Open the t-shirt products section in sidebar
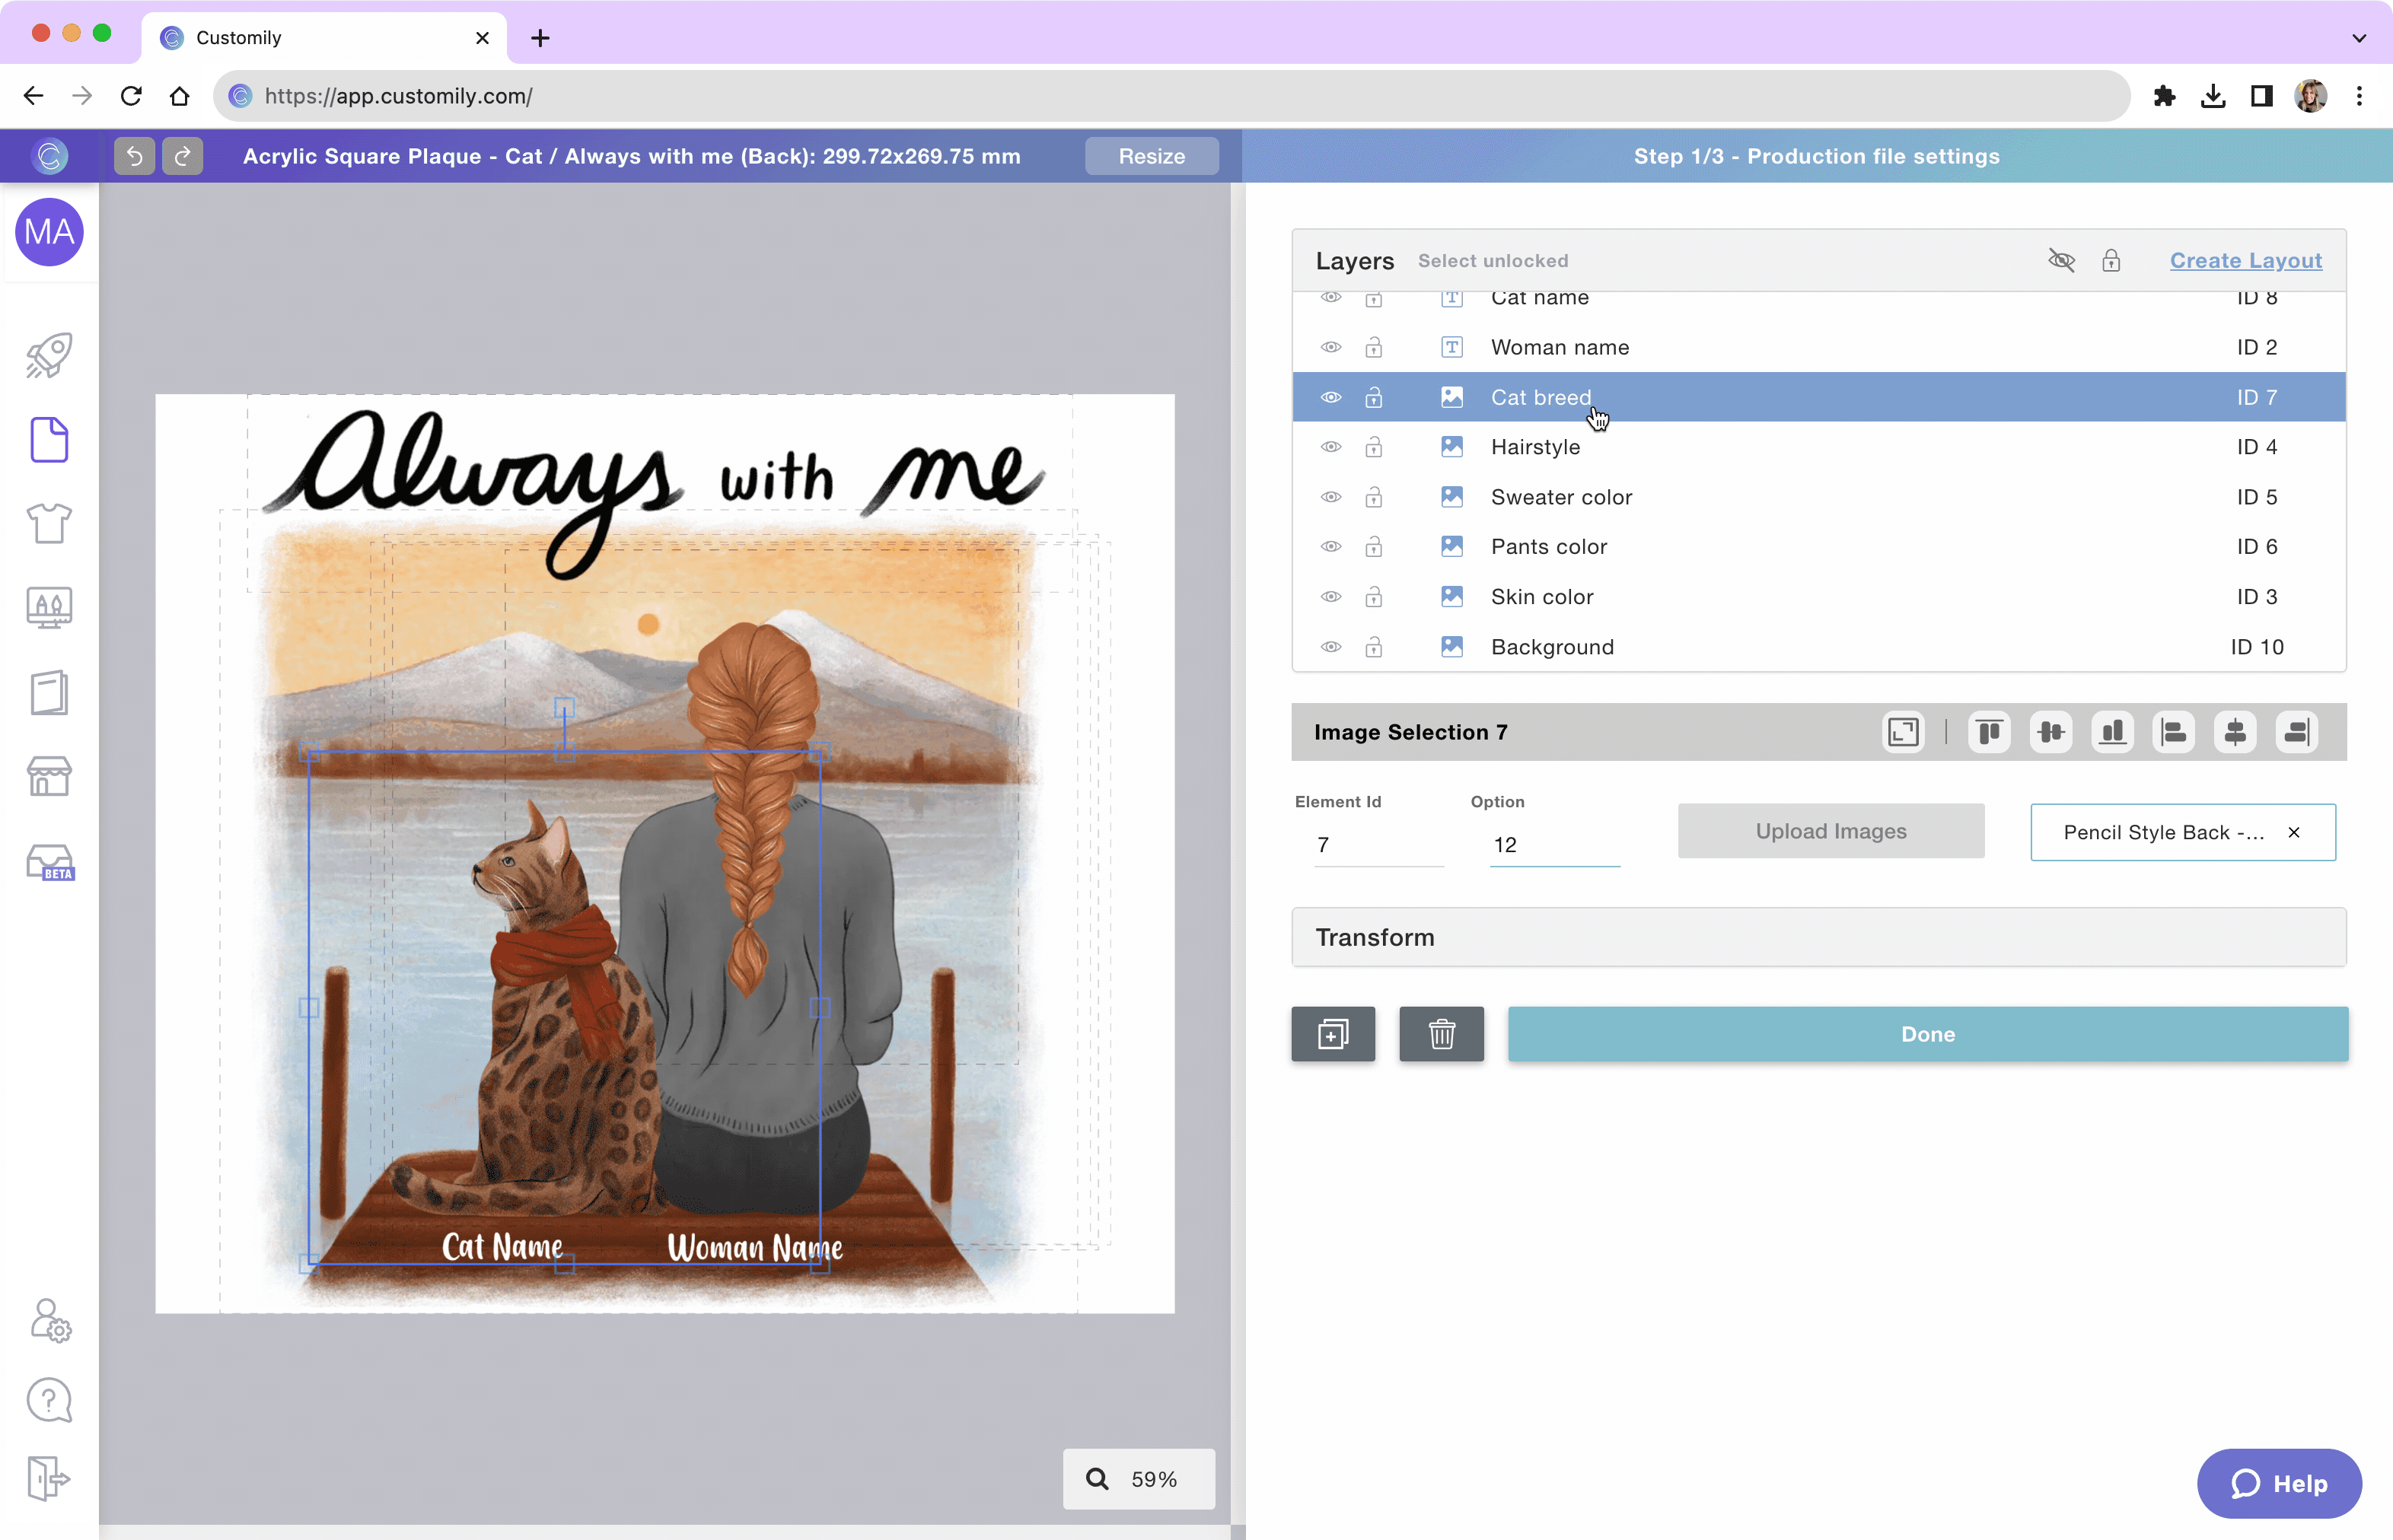 49,523
